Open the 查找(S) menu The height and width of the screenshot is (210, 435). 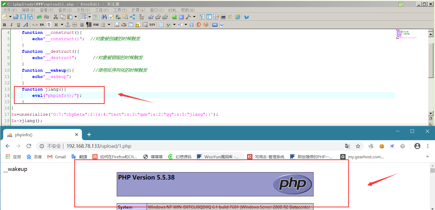[x=65, y=10]
